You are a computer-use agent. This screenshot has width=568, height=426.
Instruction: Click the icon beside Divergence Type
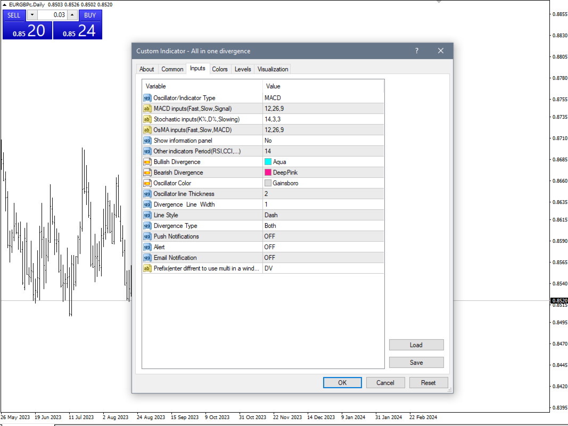147,226
